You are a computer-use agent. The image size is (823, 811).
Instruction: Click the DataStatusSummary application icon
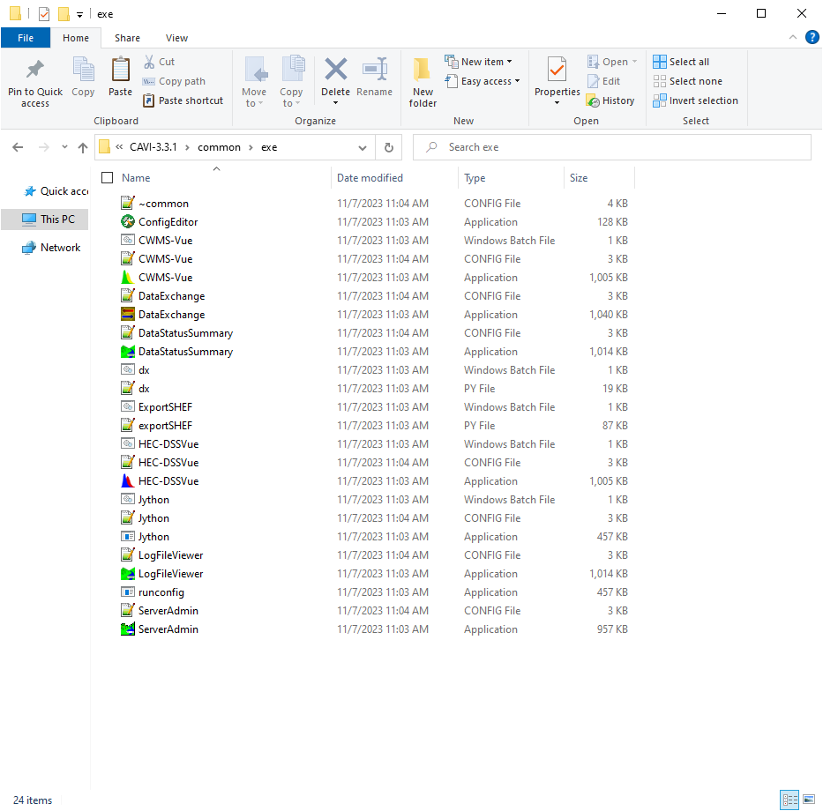point(128,352)
